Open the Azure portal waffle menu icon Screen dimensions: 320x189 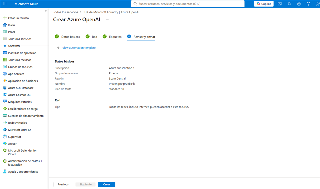click(5, 4)
